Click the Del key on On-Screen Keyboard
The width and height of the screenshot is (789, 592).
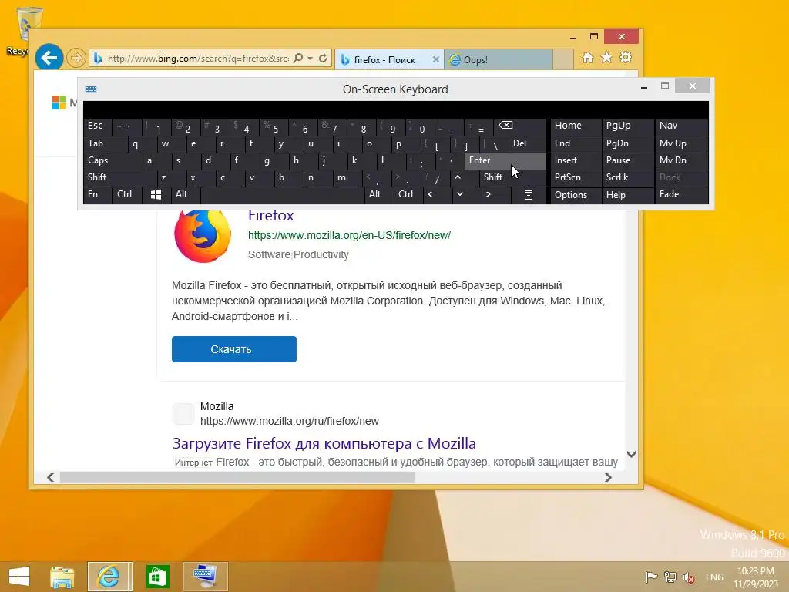pos(527,143)
